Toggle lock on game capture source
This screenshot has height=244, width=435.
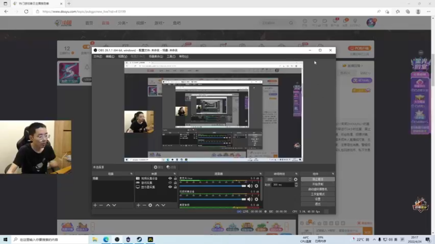(x=175, y=183)
